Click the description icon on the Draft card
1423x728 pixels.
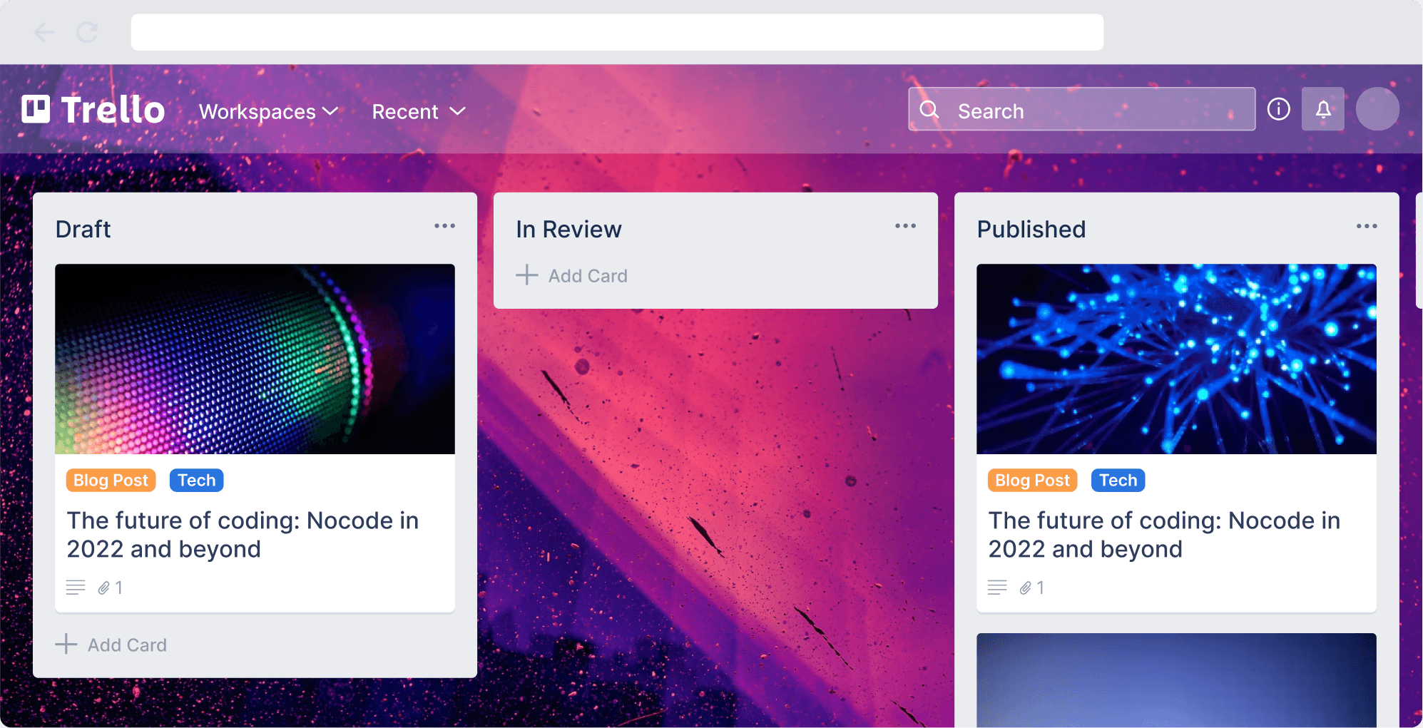[x=76, y=588]
